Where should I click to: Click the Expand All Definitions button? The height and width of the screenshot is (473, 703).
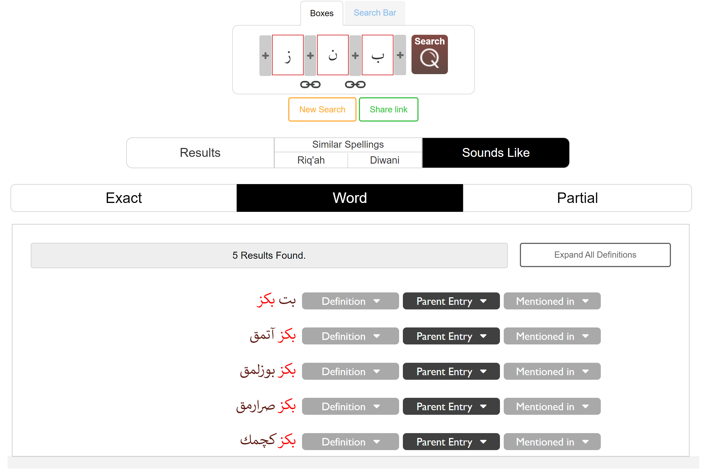(595, 255)
